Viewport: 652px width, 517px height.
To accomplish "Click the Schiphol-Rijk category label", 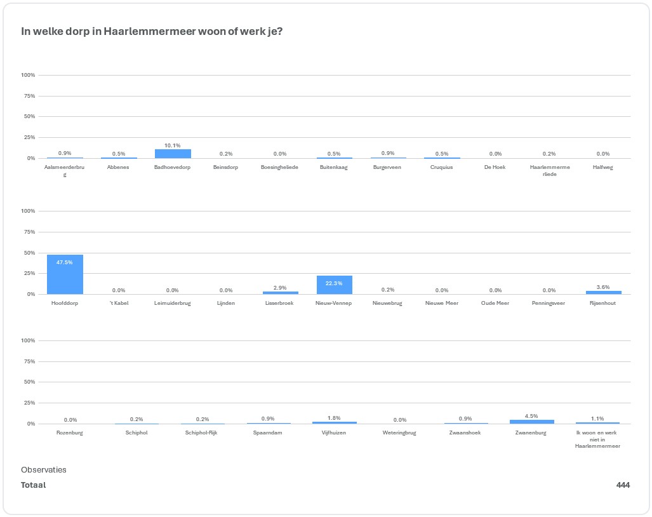I will (x=201, y=433).
